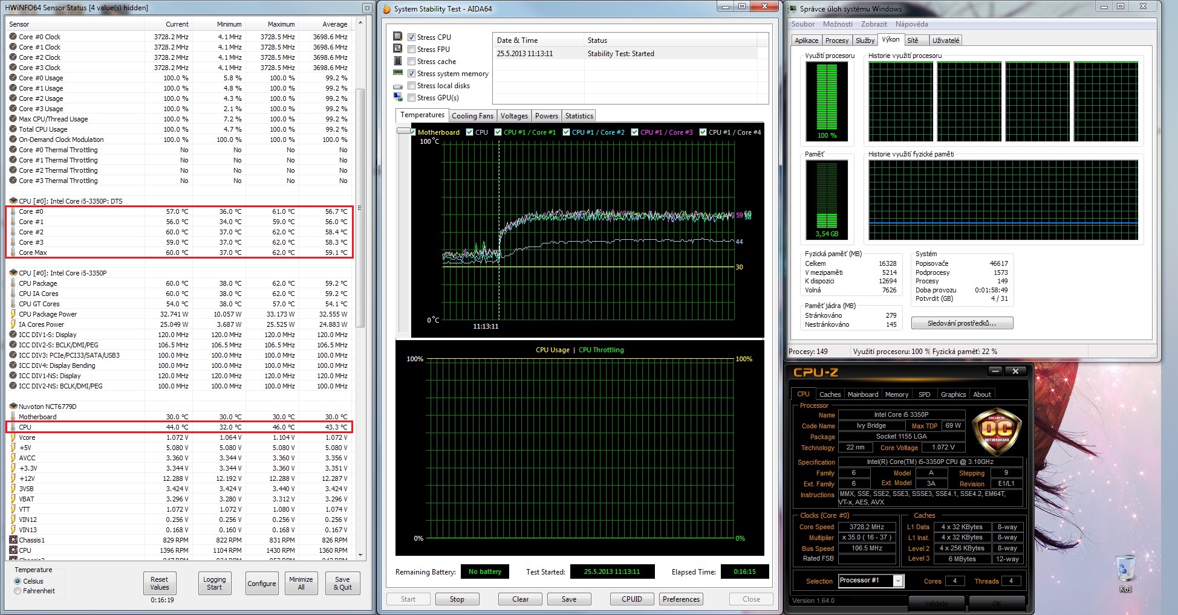Viewport: 1178px width, 615px height.
Task: Click the CPU usage green meter in Task Manager
Action: (x=827, y=100)
